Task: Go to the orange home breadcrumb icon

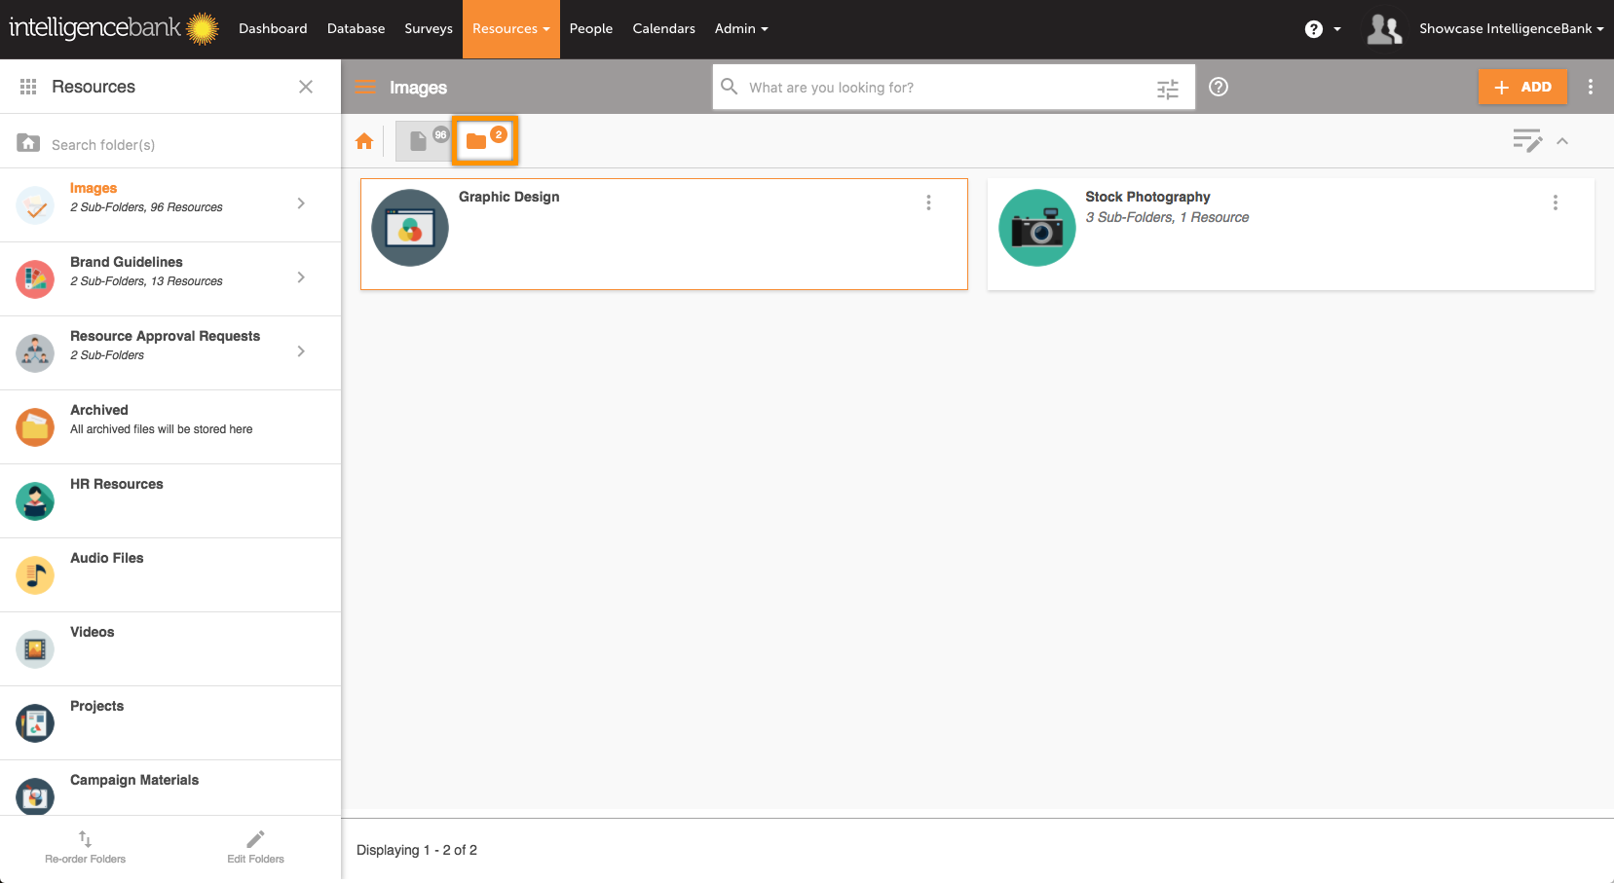Action: pyautogui.click(x=364, y=141)
